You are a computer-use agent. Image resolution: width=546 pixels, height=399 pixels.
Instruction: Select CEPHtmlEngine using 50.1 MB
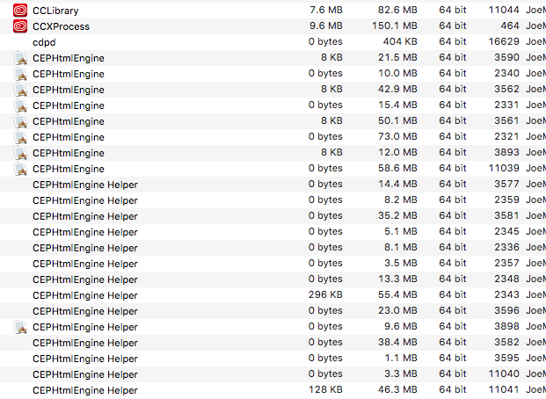coord(273,121)
